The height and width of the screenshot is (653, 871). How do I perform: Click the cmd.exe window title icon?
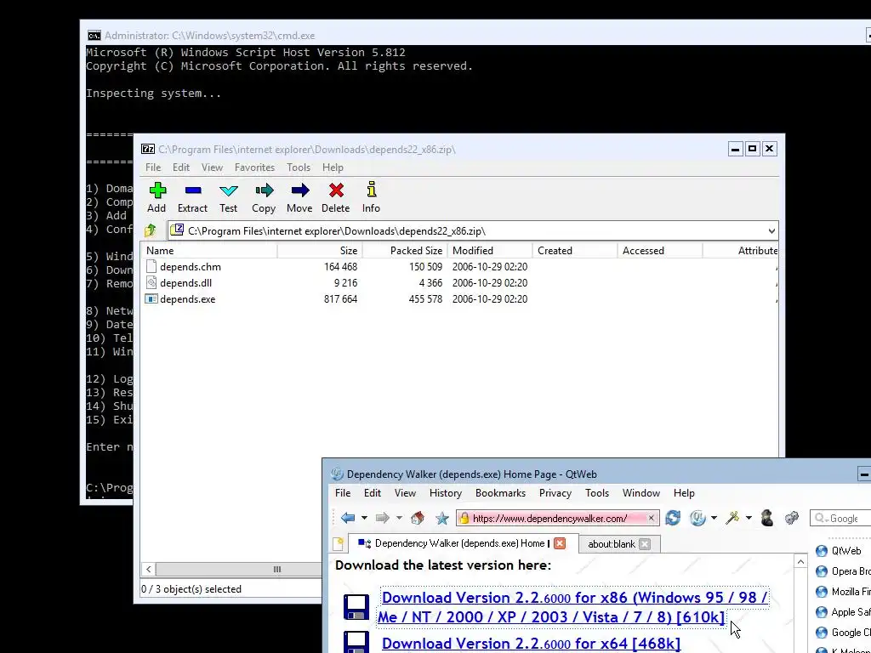click(94, 36)
